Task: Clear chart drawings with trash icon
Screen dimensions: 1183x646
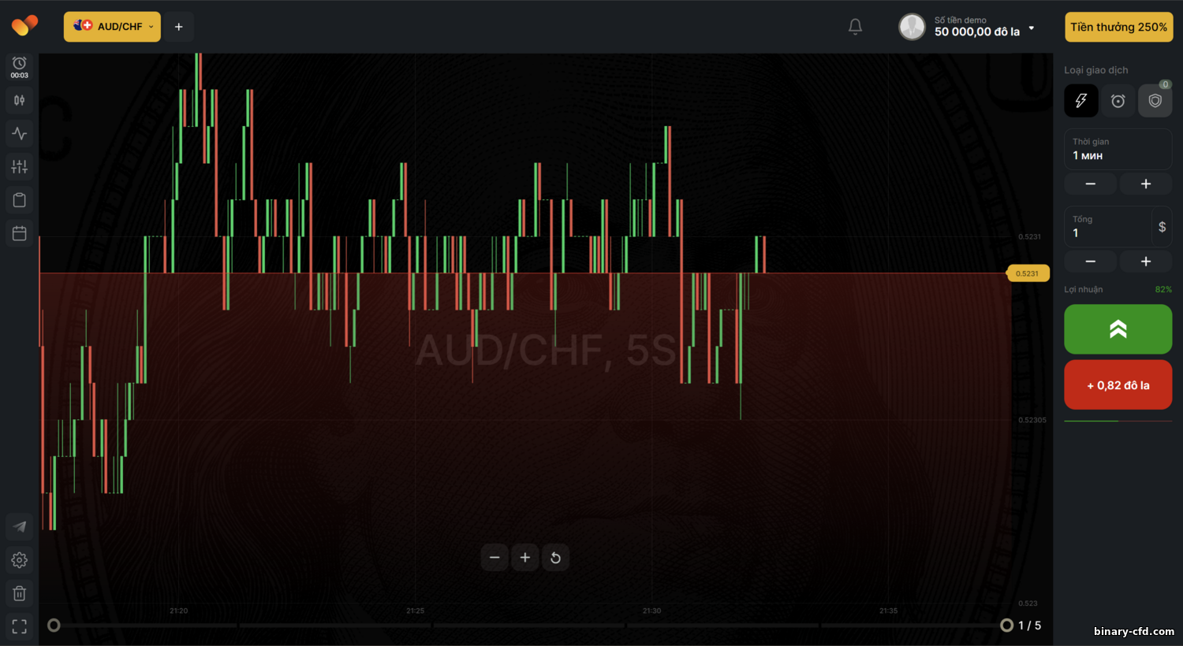Action: 19,592
